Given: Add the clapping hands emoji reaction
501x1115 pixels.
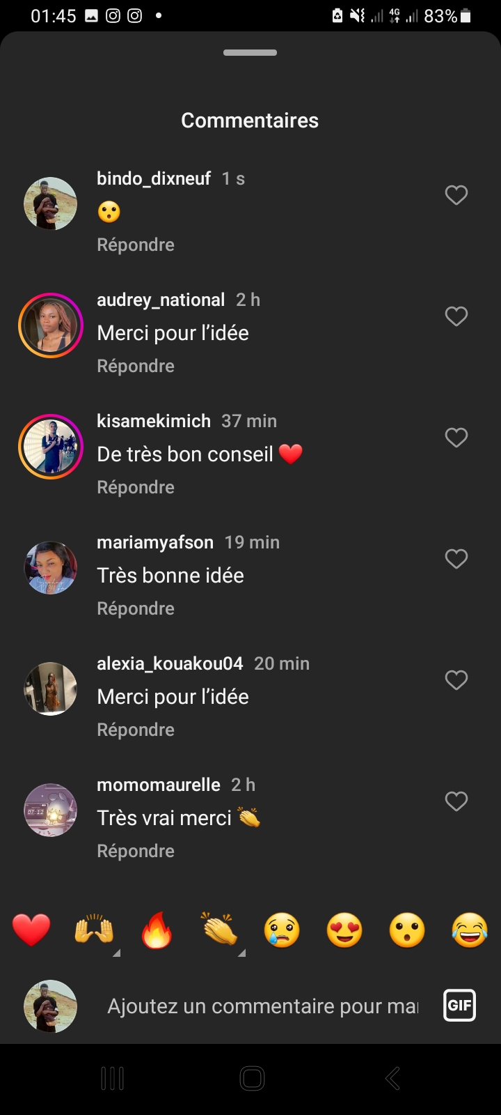Looking at the screenshot, I should pyautogui.click(x=219, y=930).
